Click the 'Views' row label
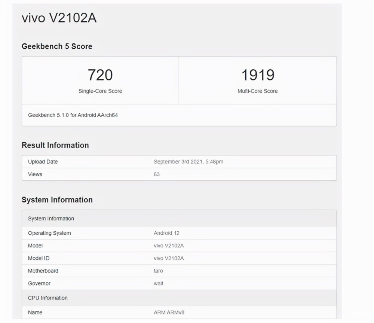The width and height of the screenshot is (374, 323). point(35,174)
